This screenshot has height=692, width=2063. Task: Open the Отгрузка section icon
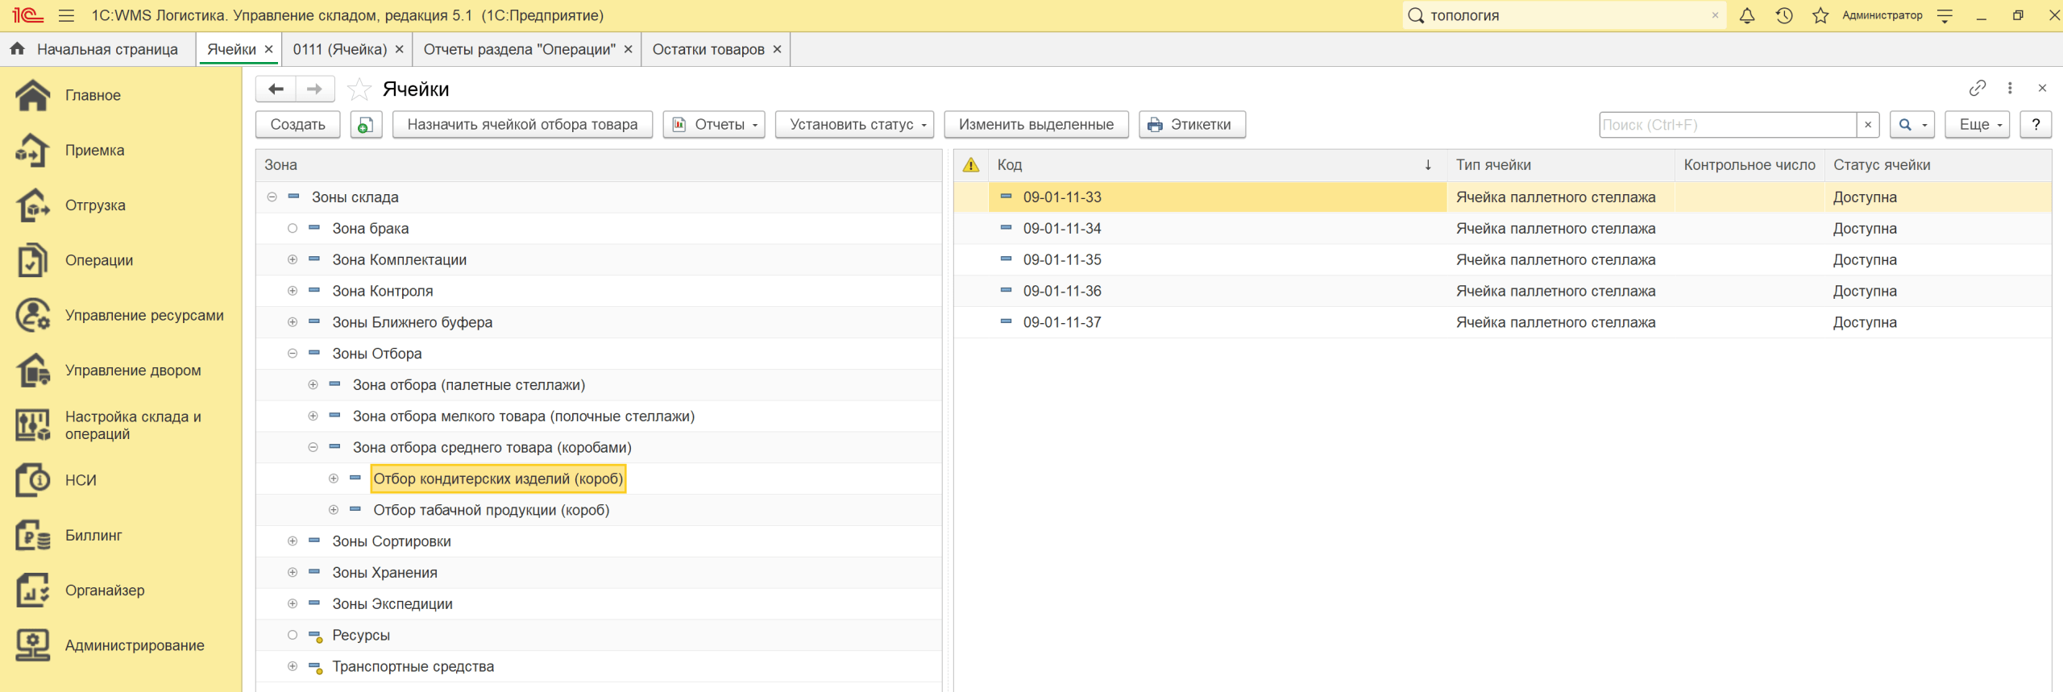(32, 205)
